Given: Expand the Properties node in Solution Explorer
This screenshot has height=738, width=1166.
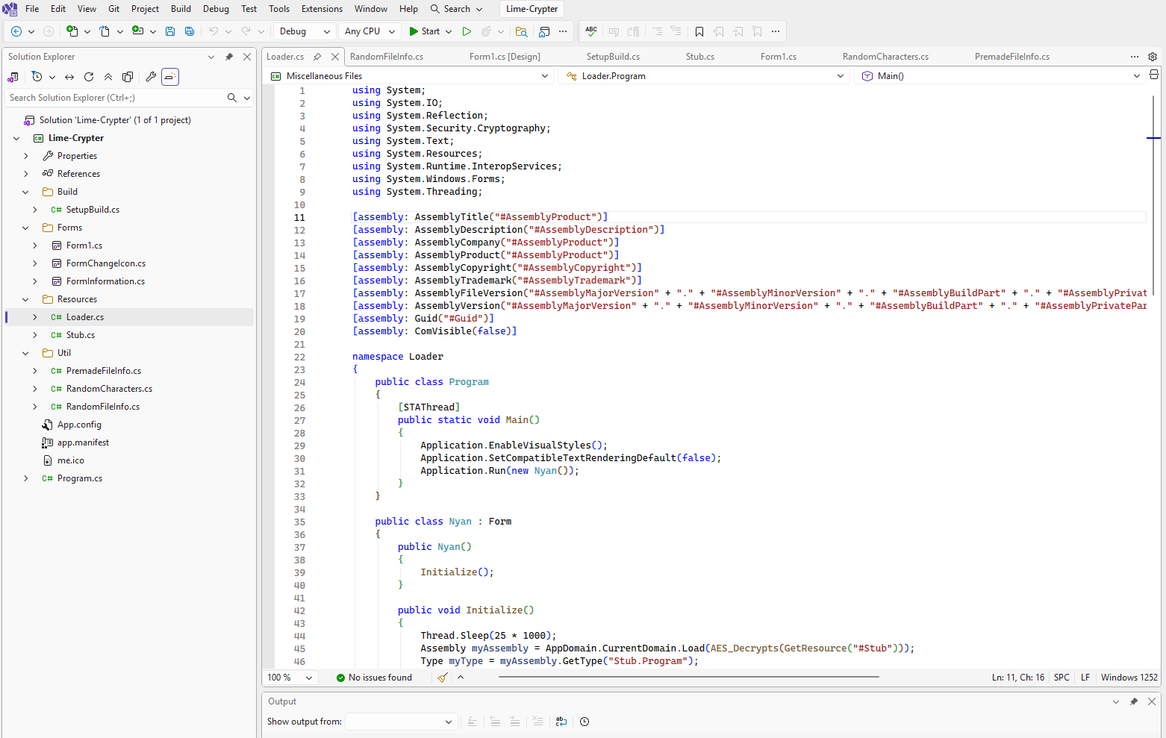Looking at the screenshot, I should point(26,156).
